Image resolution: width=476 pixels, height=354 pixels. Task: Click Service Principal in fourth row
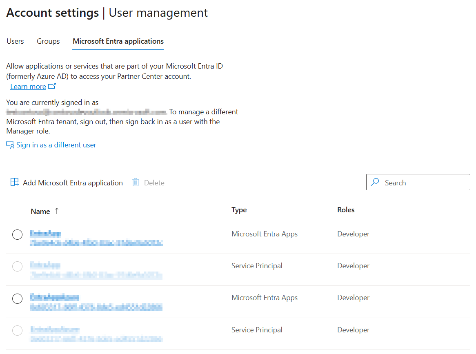(257, 330)
